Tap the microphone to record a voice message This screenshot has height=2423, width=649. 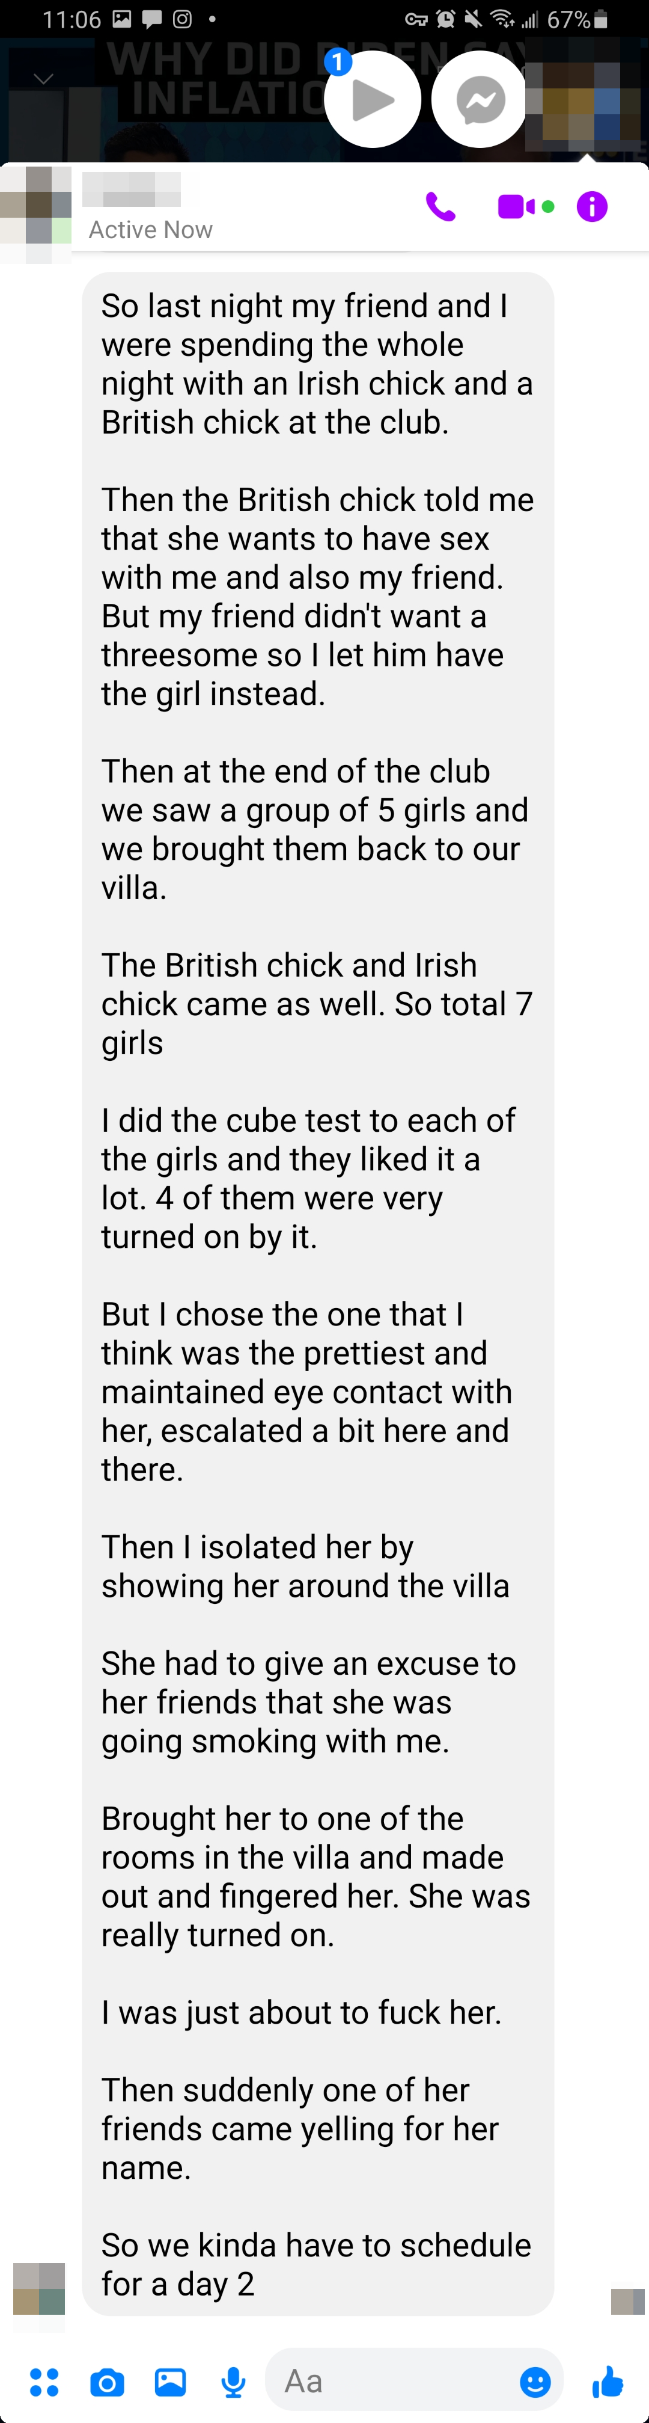click(x=233, y=2382)
